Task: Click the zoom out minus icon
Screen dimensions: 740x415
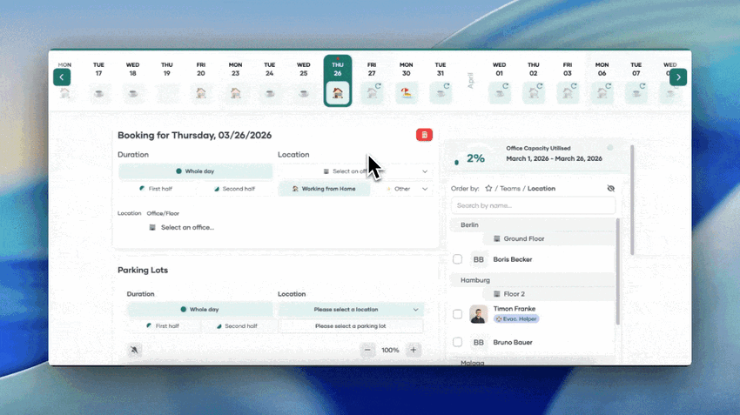Action: coord(368,350)
